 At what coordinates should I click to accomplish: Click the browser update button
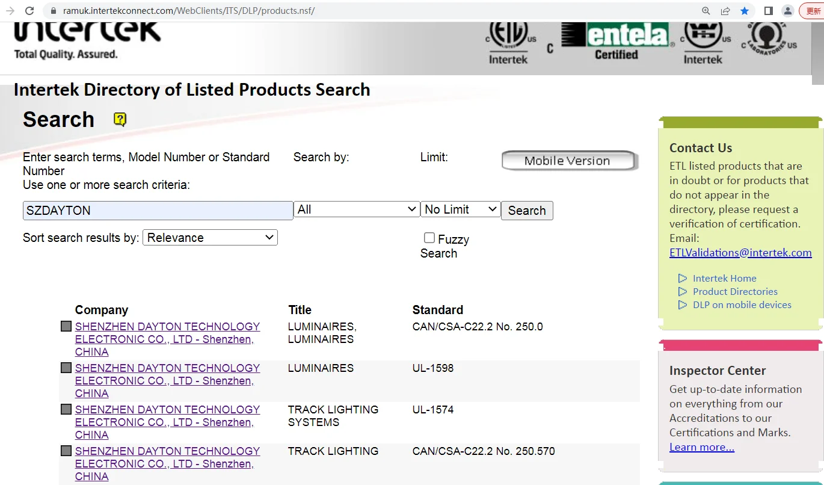click(812, 11)
